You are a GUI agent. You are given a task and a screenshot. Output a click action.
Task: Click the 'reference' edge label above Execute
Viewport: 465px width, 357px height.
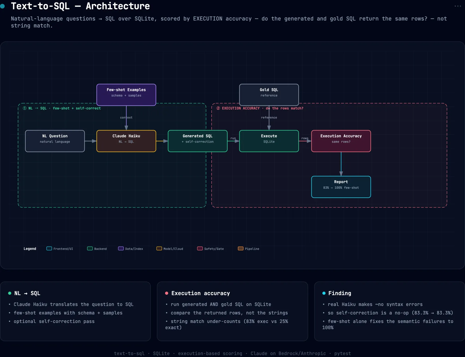[x=269, y=118]
